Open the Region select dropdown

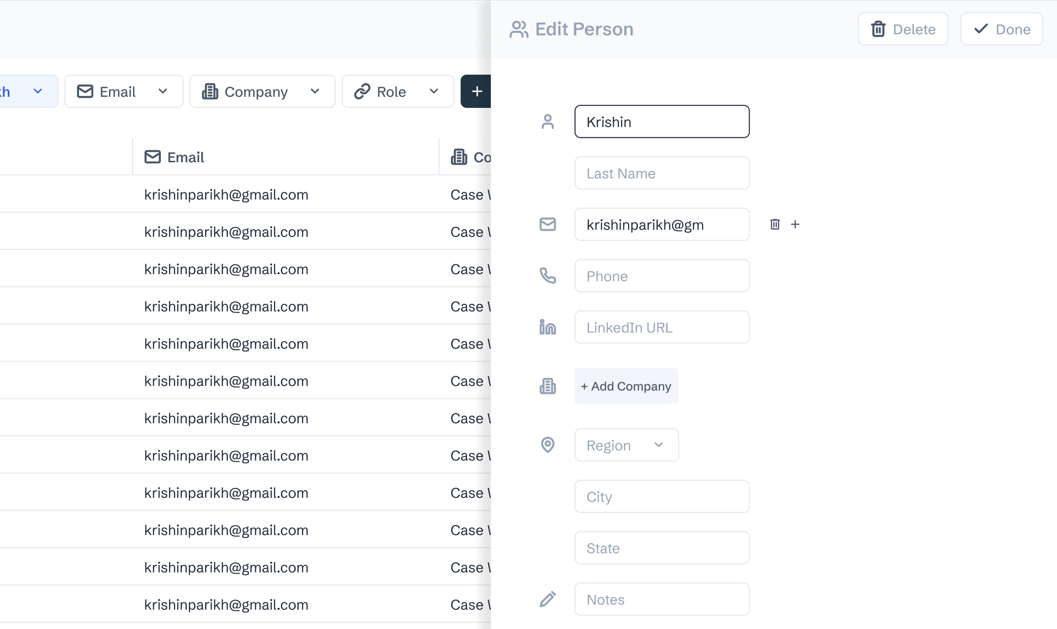626,445
